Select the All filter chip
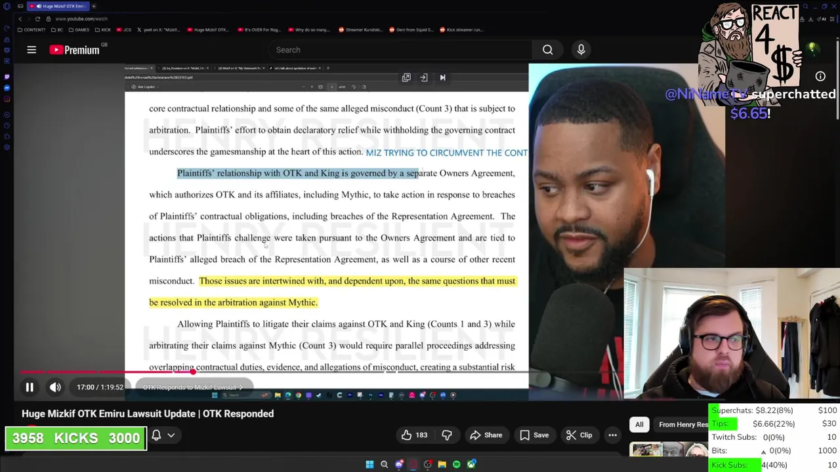Screen dimensions: 840x472 (x=639, y=425)
